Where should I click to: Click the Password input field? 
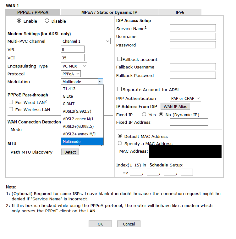pyautogui.click(x=193, y=45)
